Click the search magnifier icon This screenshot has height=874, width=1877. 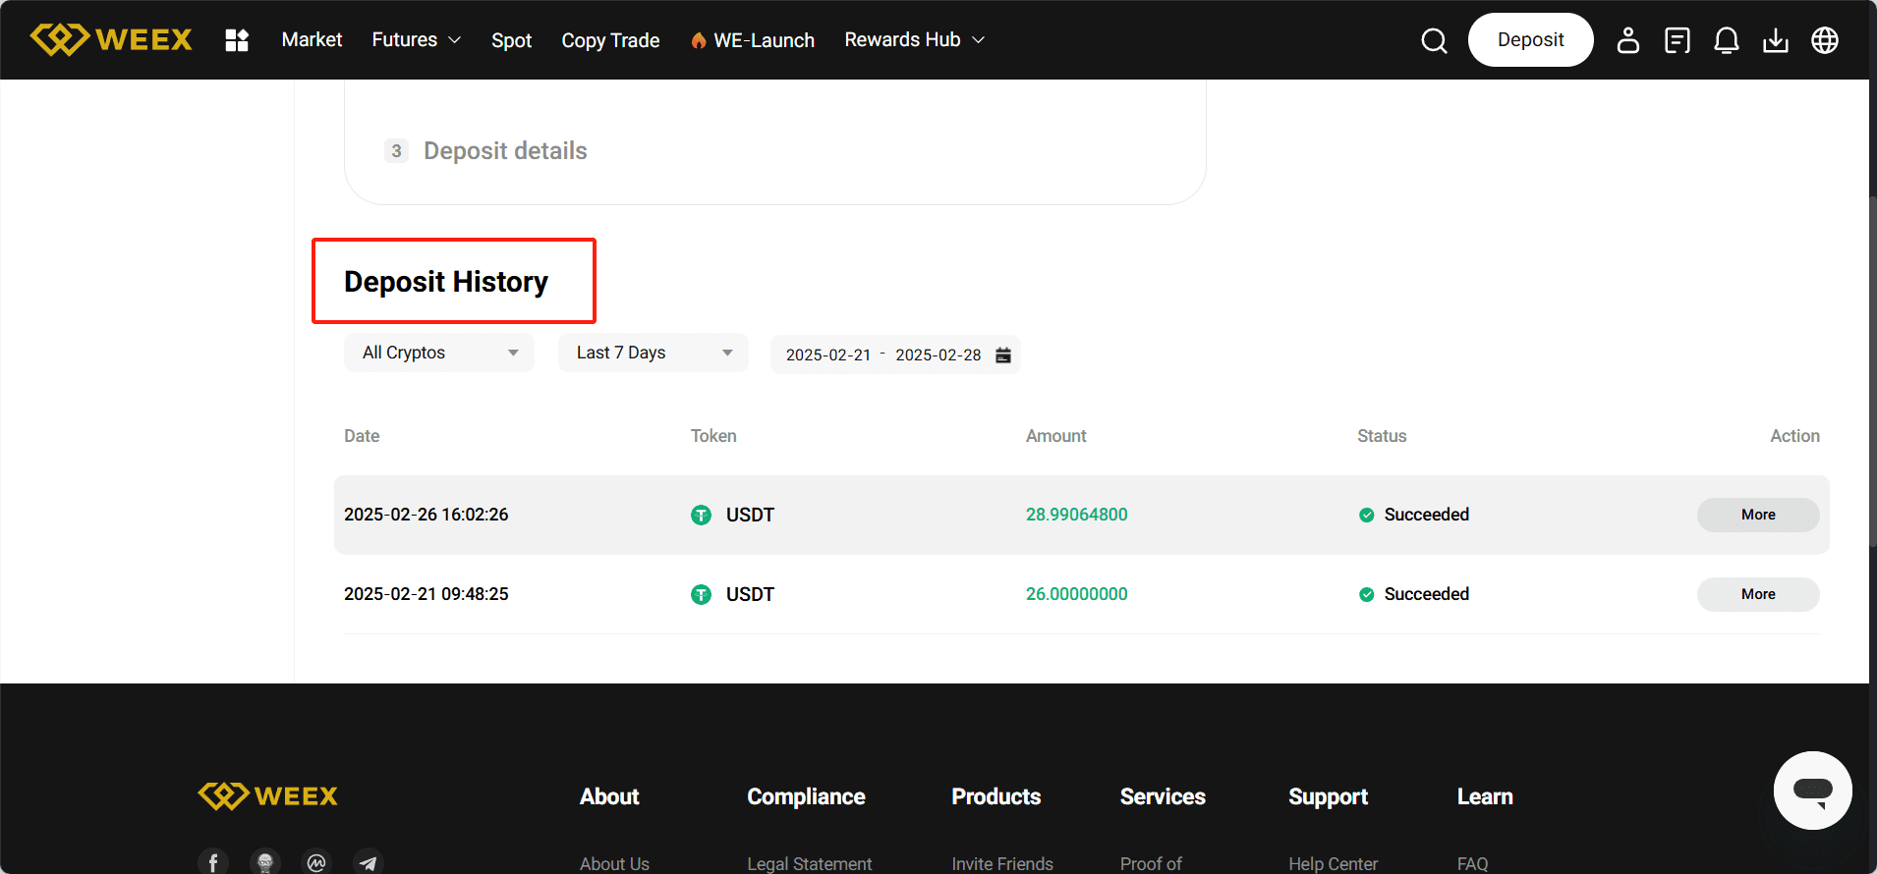(x=1434, y=40)
